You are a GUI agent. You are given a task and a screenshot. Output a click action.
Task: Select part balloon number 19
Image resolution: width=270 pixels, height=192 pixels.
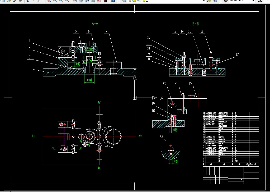click(x=153, y=104)
